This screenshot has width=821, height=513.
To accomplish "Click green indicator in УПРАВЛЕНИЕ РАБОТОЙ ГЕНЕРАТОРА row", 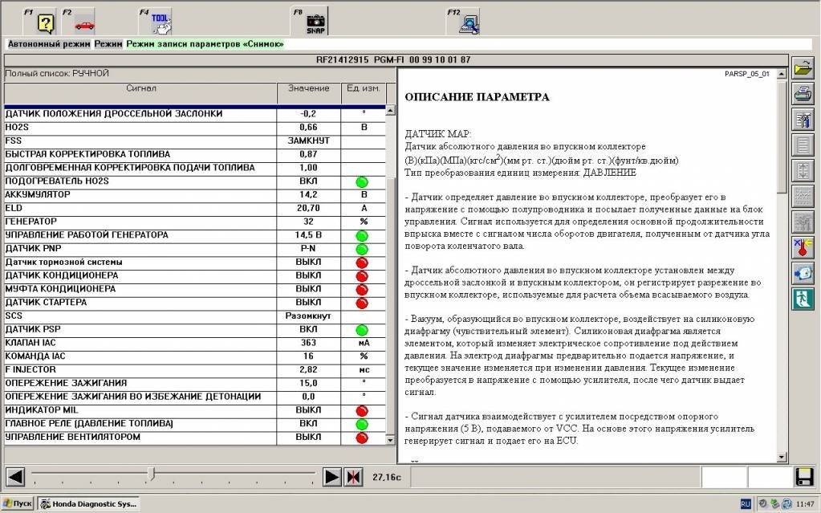I will (362, 236).
